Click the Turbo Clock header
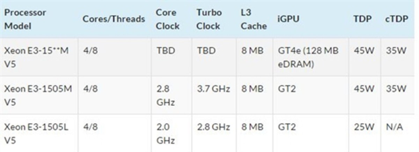419x152 pixels. (209, 19)
